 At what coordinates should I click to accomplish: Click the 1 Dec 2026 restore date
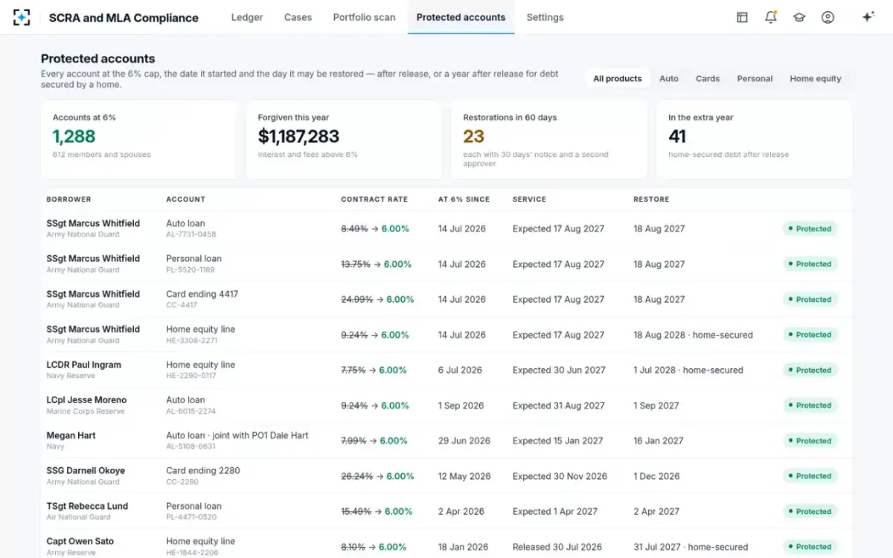point(656,476)
